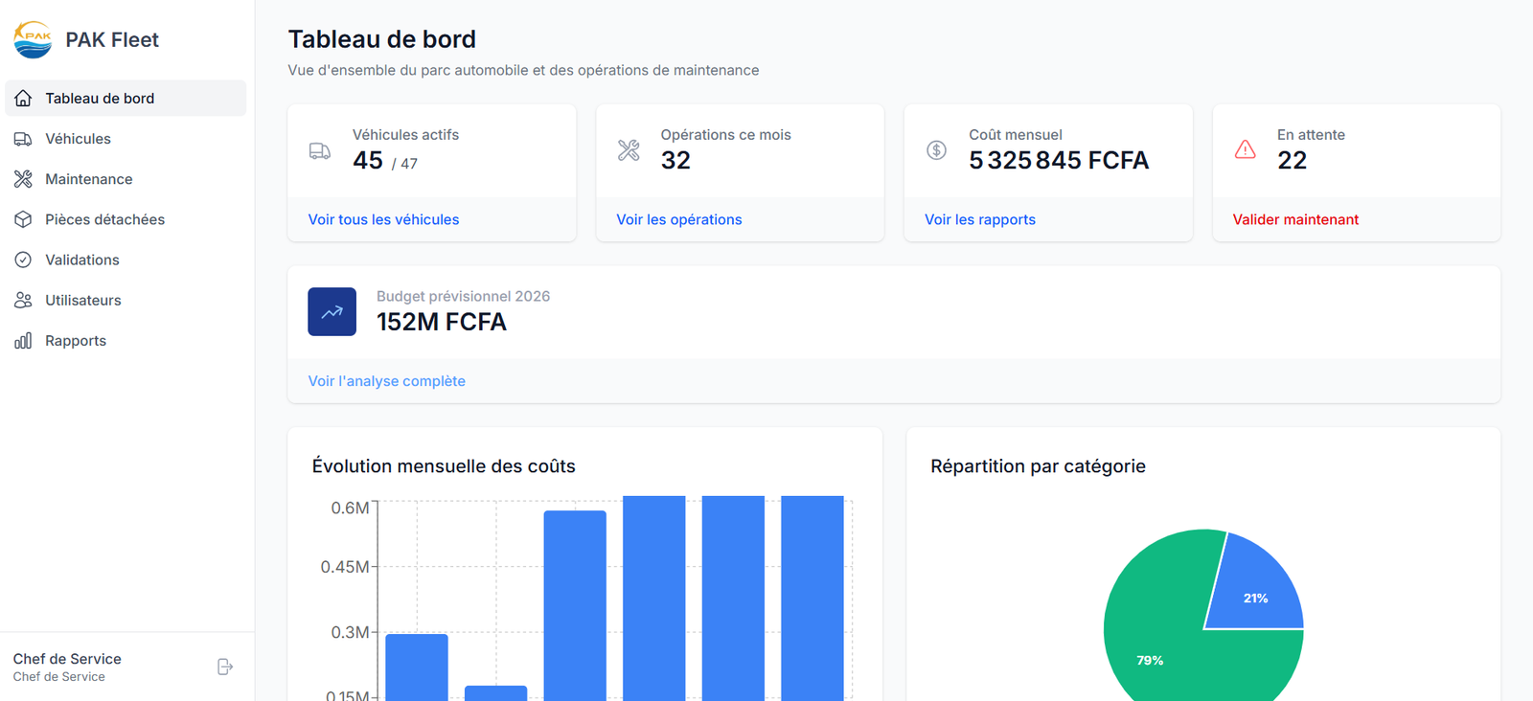The width and height of the screenshot is (1533, 701).
Task: Go to the Véhicules section
Action: pyautogui.click(x=78, y=139)
